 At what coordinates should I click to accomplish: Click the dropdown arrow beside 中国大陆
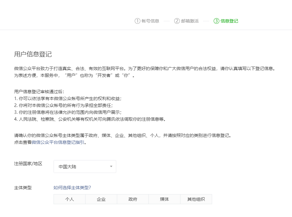111,166
